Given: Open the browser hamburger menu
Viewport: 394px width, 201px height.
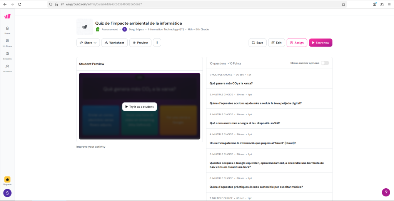Looking at the screenshot, I should click(x=389, y=4).
